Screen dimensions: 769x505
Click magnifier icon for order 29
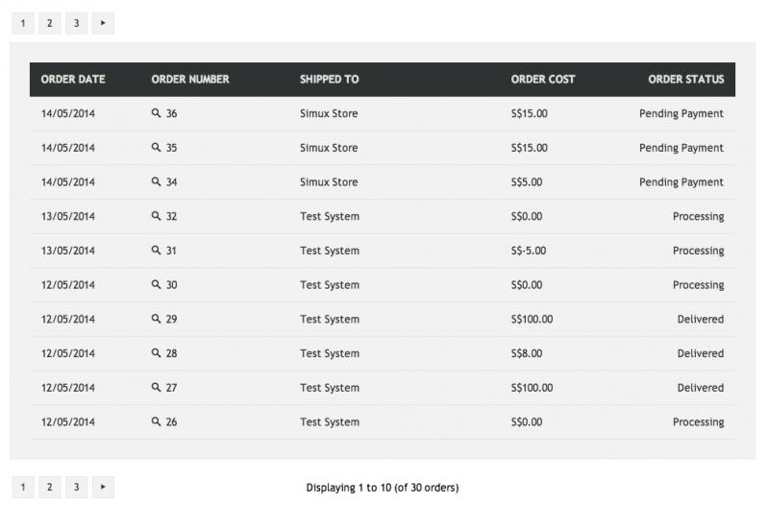(156, 319)
